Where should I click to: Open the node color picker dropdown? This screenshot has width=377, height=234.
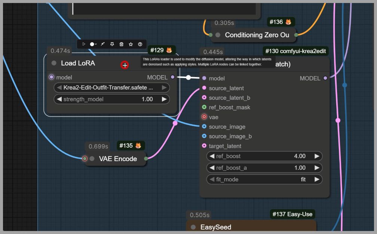coord(93,44)
